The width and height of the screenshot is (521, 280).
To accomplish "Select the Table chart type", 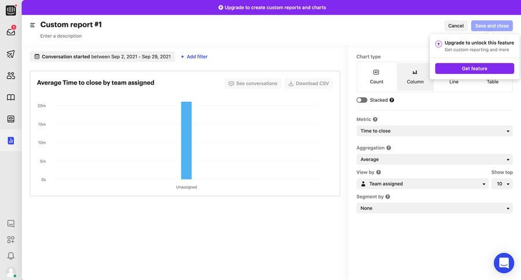I will tap(493, 82).
